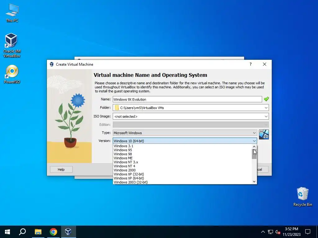The width and height of the screenshot is (318, 238).
Task: Collapse the Version dropdown showing Windows 10
Action: pos(185,141)
